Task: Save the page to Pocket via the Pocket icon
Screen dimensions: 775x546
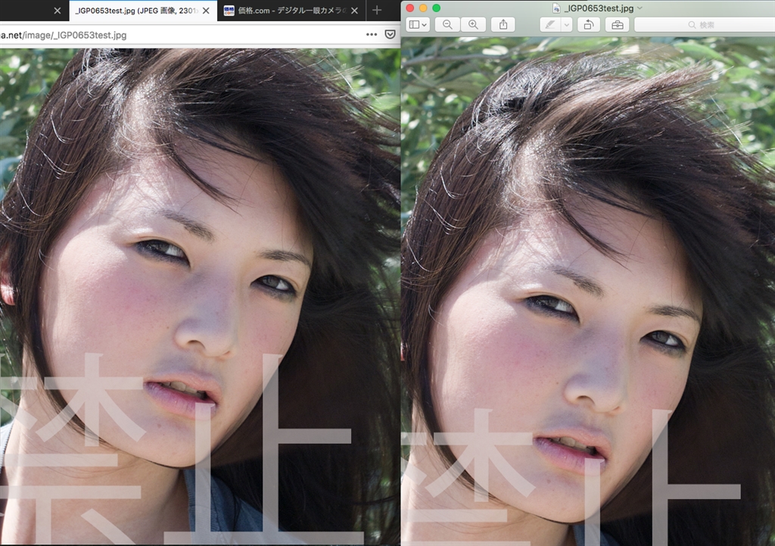Action: click(x=390, y=35)
